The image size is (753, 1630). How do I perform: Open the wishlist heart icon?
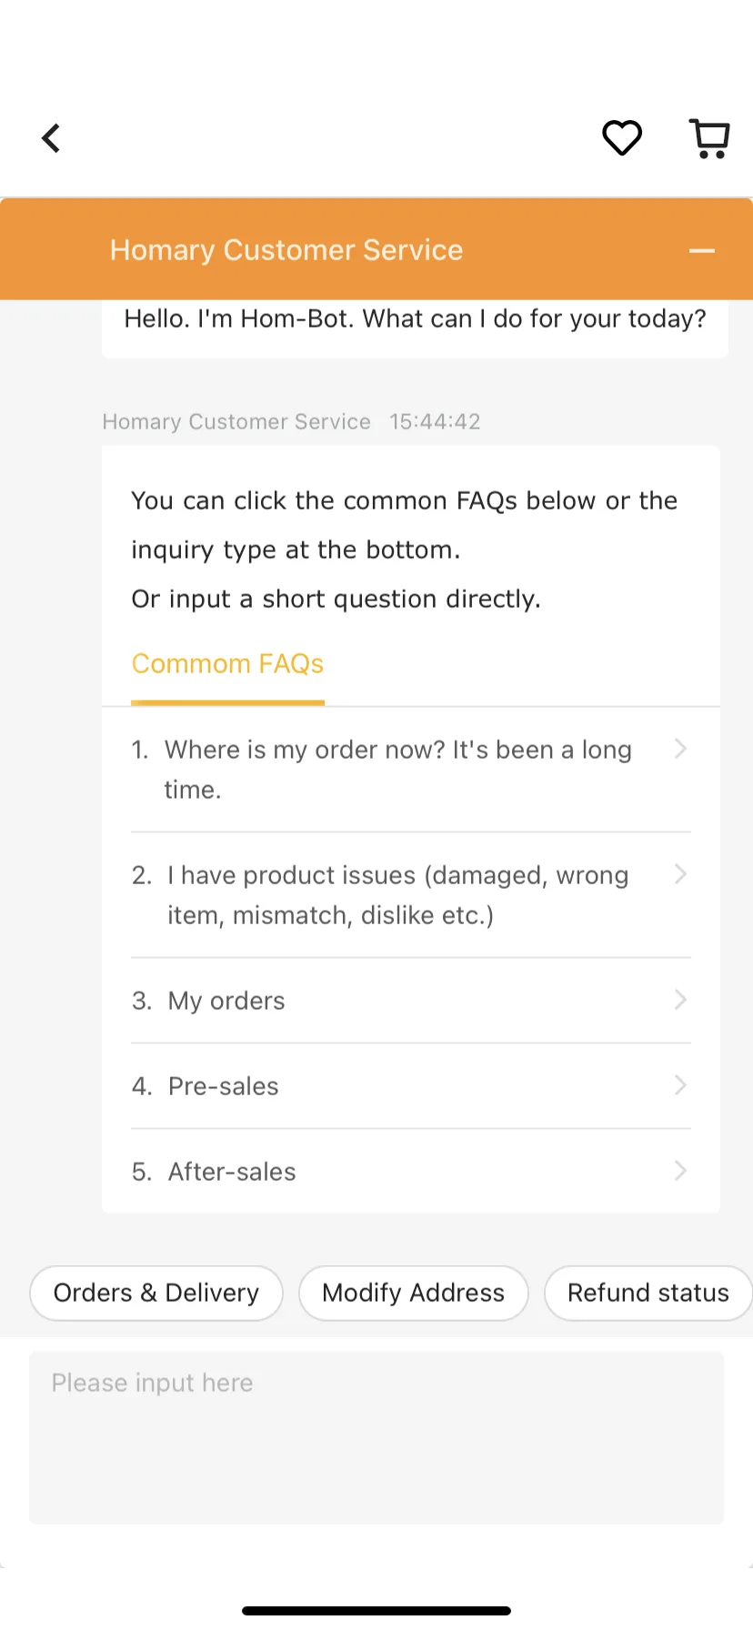(622, 138)
